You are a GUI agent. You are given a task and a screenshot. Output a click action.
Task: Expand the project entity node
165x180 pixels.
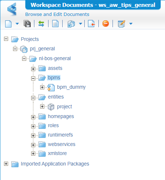coord(42,106)
